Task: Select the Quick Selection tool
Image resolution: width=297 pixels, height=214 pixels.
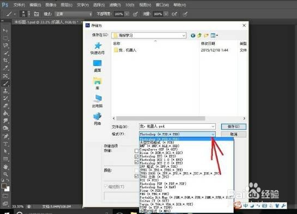Action: tap(5, 53)
